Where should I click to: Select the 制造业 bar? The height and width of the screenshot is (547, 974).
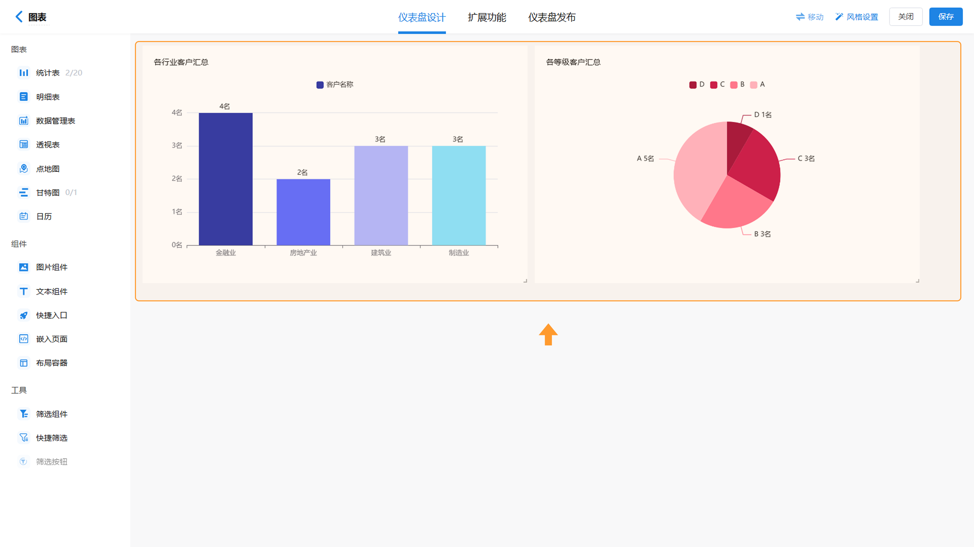click(459, 196)
